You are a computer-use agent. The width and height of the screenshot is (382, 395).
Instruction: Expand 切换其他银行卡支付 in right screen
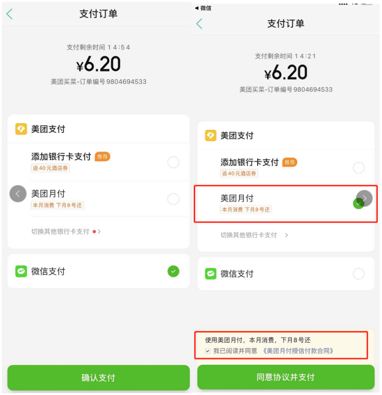tap(254, 235)
